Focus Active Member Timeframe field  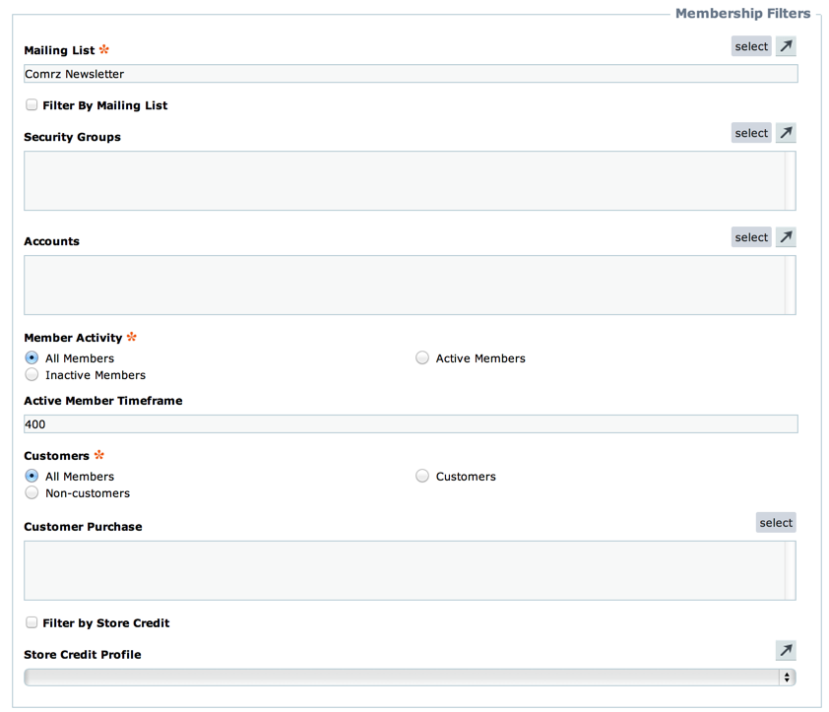[411, 423]
